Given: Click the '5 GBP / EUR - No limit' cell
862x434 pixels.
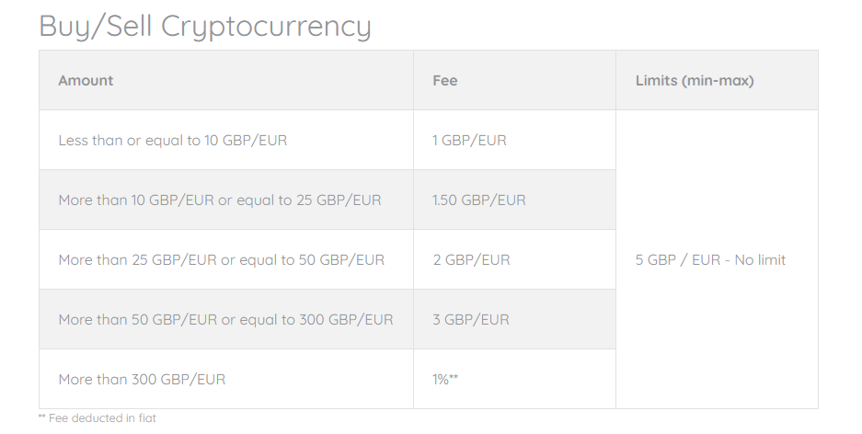Looking at the screenshot, I should 717,259.
